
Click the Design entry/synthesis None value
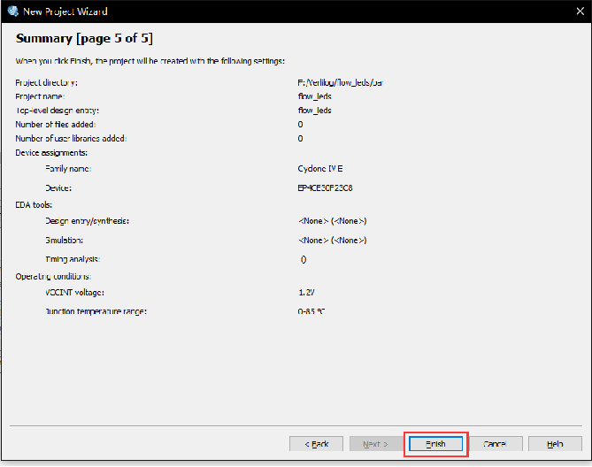click(x=332, y=221)
